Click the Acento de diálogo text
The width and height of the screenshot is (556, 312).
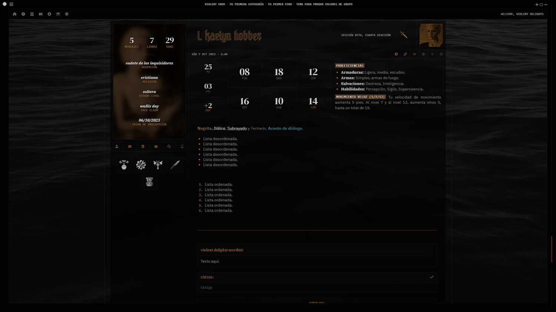click(x=285, y=128)
